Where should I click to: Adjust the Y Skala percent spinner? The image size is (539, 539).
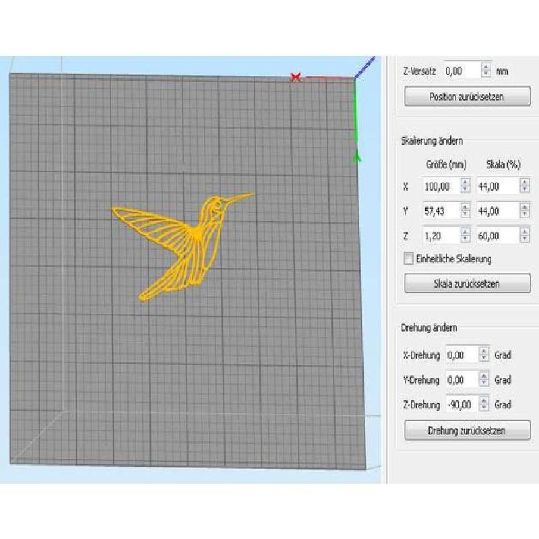pyautogui.click(x=524, y=211)
